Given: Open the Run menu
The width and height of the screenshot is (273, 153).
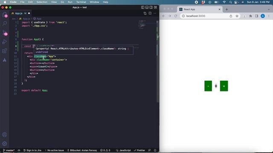Looking at the screenshot, I should coord(70,2).
